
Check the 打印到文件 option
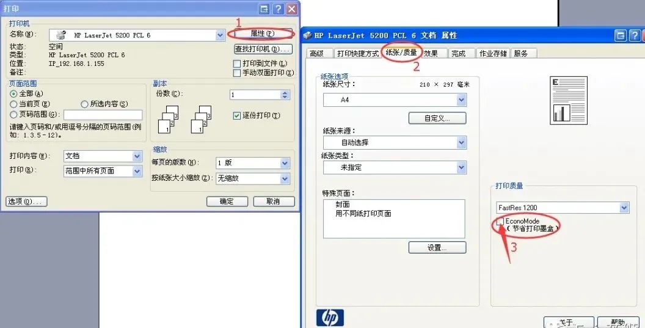click(236, 64)
